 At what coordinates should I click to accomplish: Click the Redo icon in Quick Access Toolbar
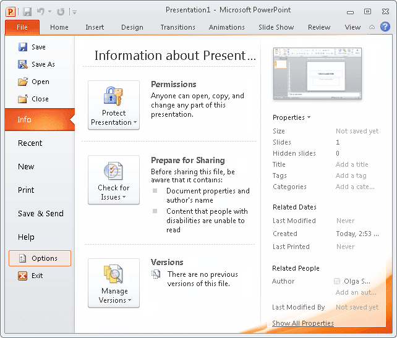point(61,12)
